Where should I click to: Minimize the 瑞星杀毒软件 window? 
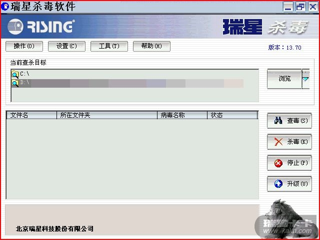point(288,7)
